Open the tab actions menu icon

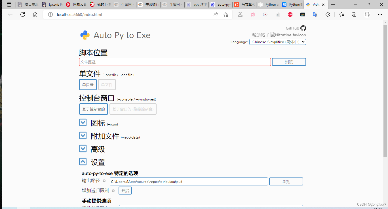point(9,5)
